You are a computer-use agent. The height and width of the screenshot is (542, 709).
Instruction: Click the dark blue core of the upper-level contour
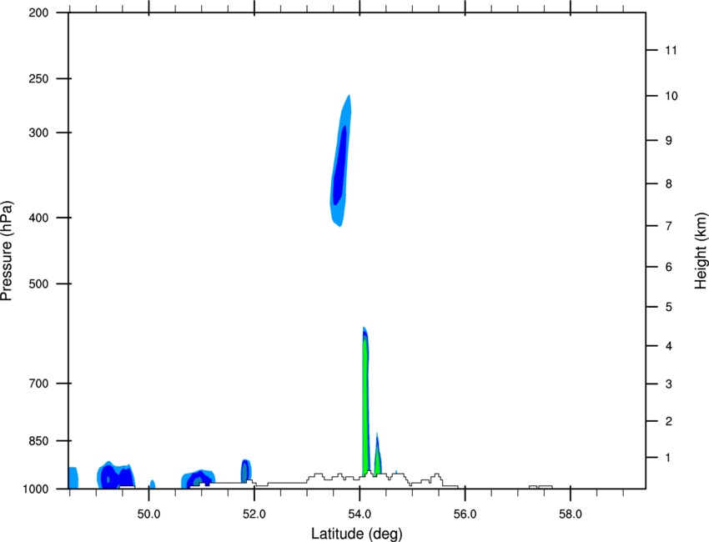point(339,165)
